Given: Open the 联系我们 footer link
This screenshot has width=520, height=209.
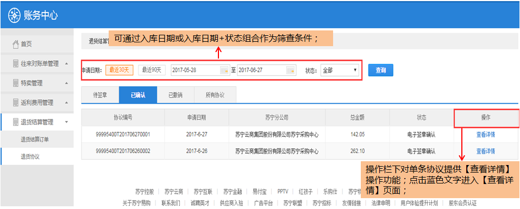Looking at the screenshot, I should [x=171, y=203].
